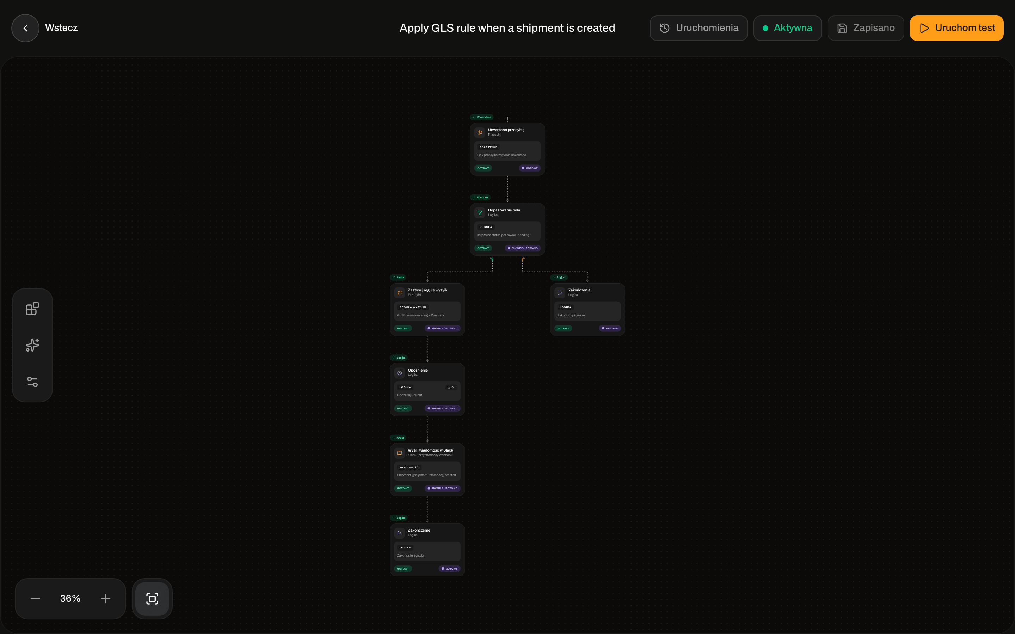Click the rule icon on Zastosuj regułę wysyłki
This screenshot has height=634, width=1015.
coord(399,293)
